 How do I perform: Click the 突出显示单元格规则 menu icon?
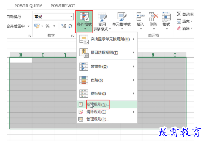84,39
